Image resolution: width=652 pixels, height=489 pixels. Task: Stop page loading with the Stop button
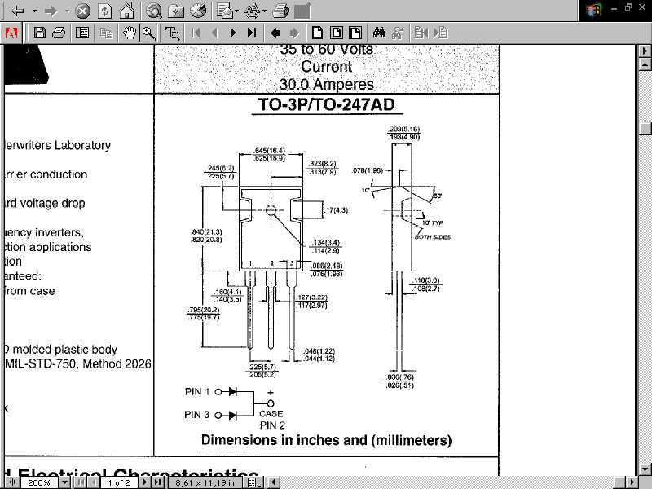click(x=82, y=11)
